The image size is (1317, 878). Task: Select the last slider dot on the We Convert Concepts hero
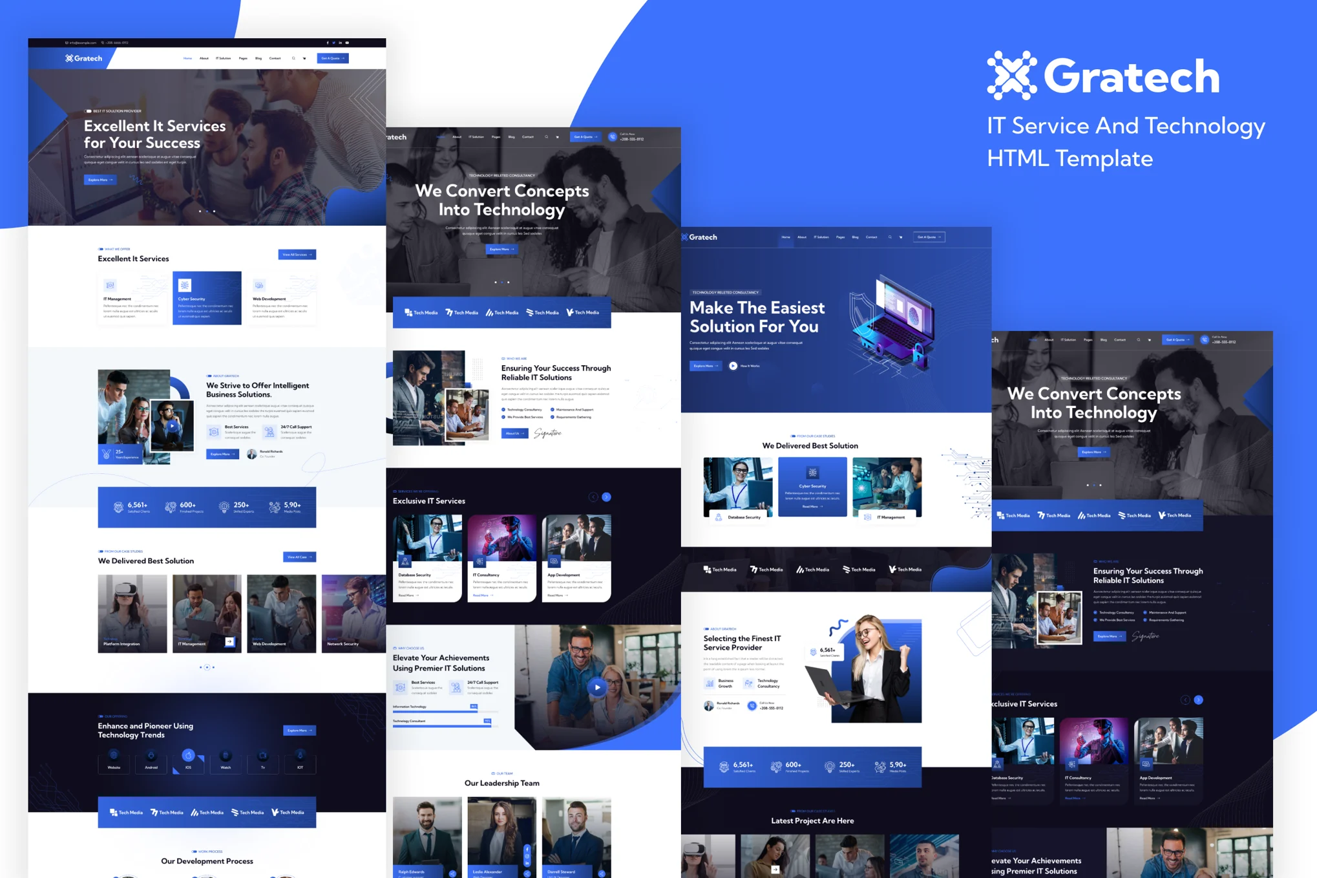click(x=509, y=282)
